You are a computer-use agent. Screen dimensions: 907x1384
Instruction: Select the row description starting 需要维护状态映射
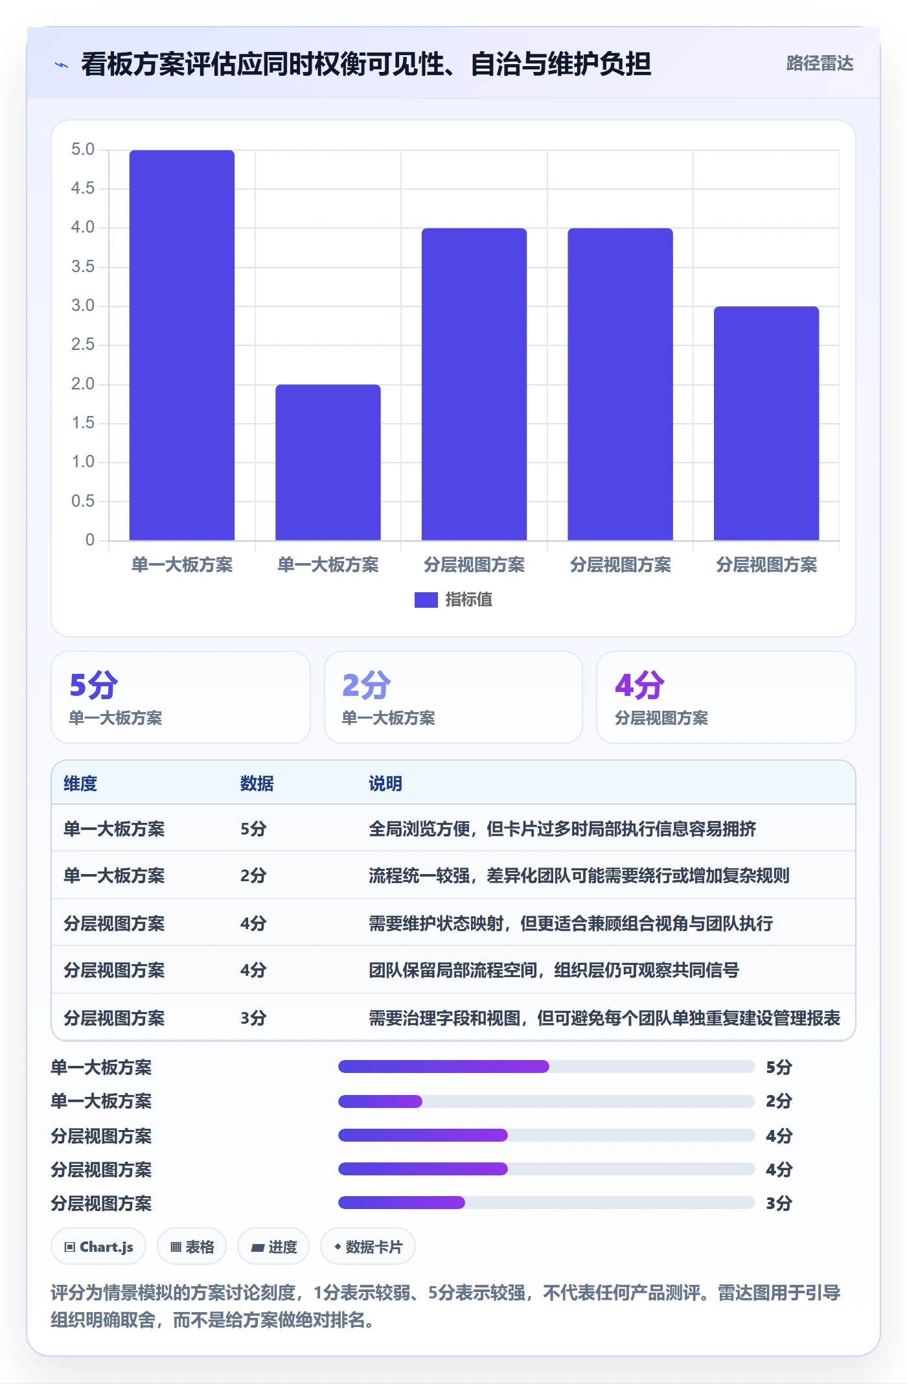[x=571, y=923]
